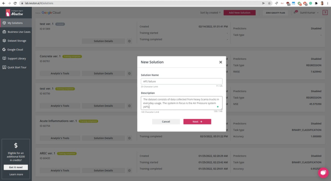
Task: Open the Sort by created dropdown
Action: point(210,13)
